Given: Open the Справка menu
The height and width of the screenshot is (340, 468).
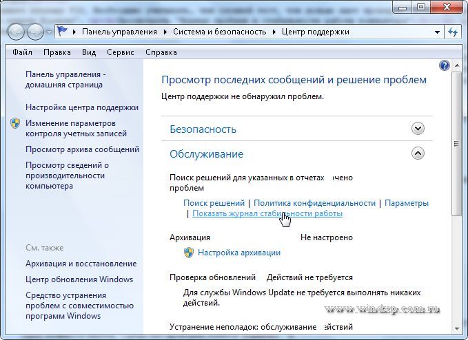Looking at the screenshot, I should pyautogui.click(x=161, y=52).
